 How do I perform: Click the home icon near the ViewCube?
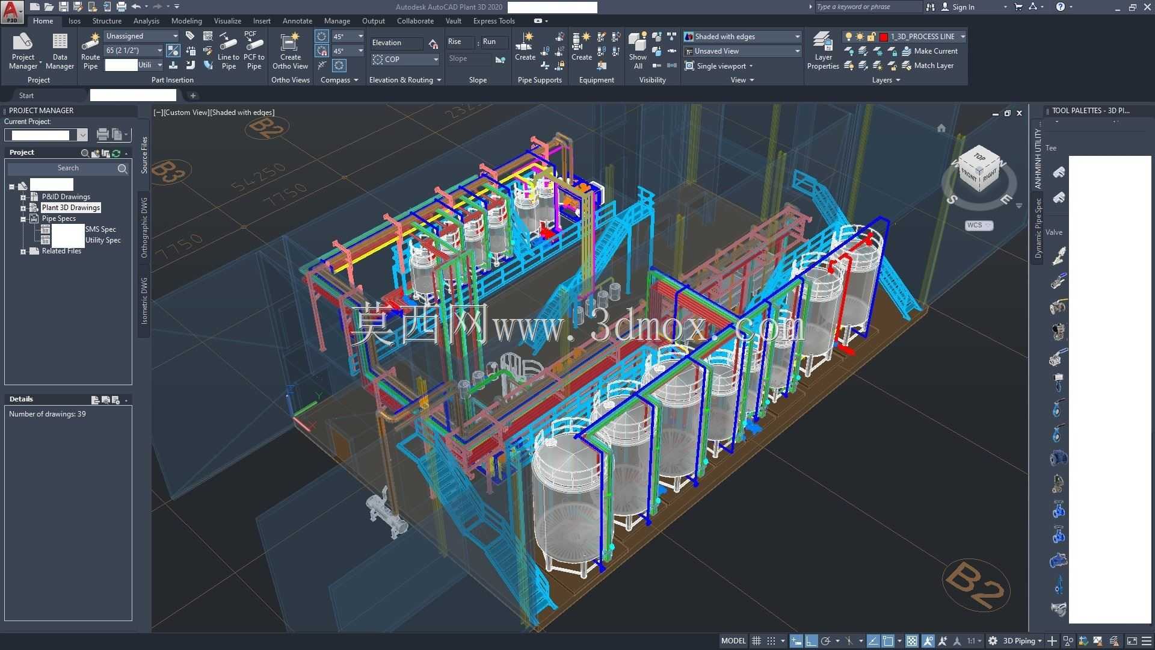[941, 128]
